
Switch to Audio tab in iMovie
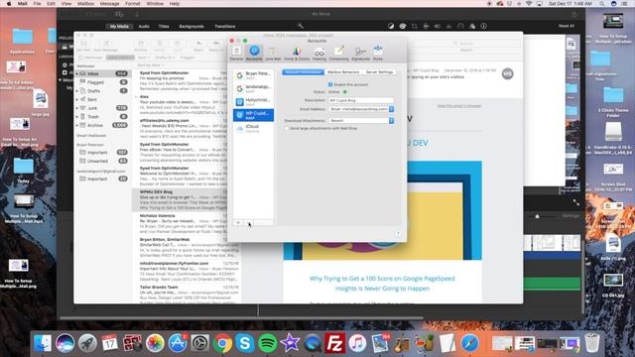(x=144, y=27)
